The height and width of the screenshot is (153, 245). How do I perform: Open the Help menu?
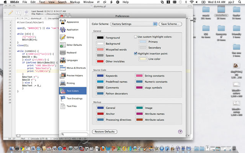[x=126, y=2]
